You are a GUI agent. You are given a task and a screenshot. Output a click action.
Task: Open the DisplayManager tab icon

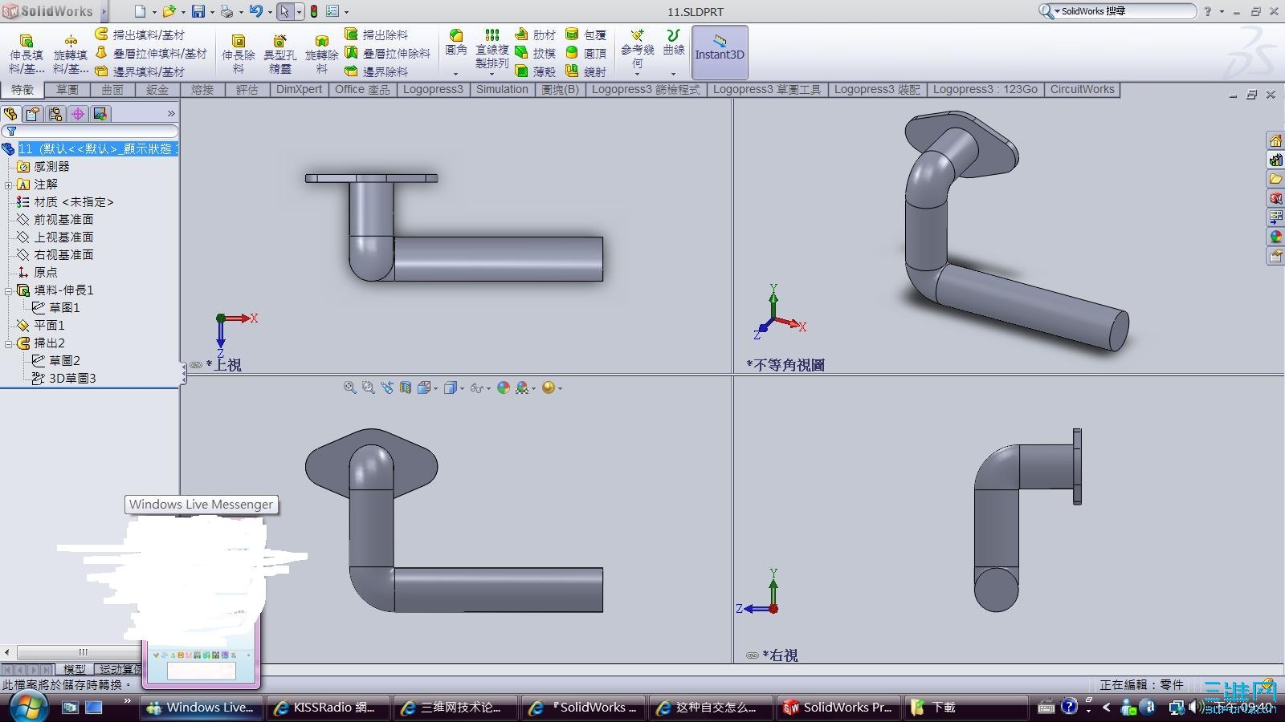pos(100,114)
